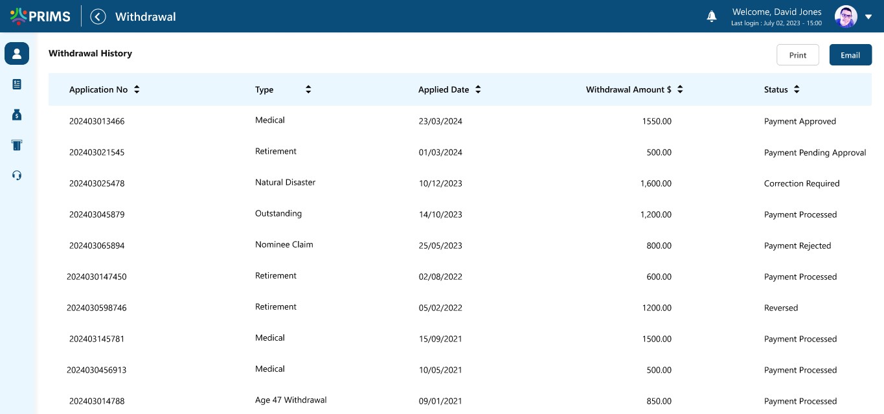Select the Correction Required status row
Viewport: 884px width, 414px height.
pyautogui.click(x=801, y=183)
